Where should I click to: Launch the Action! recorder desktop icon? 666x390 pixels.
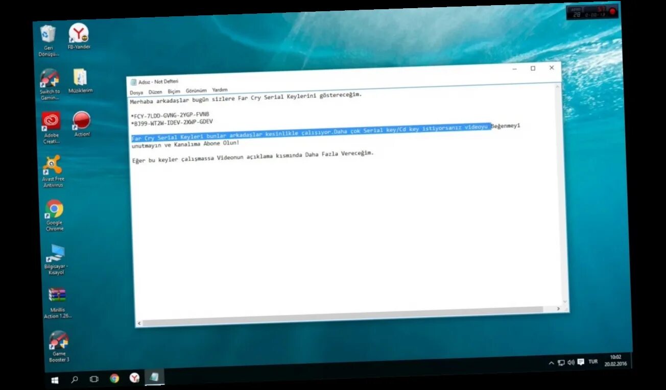pos(82,124)
